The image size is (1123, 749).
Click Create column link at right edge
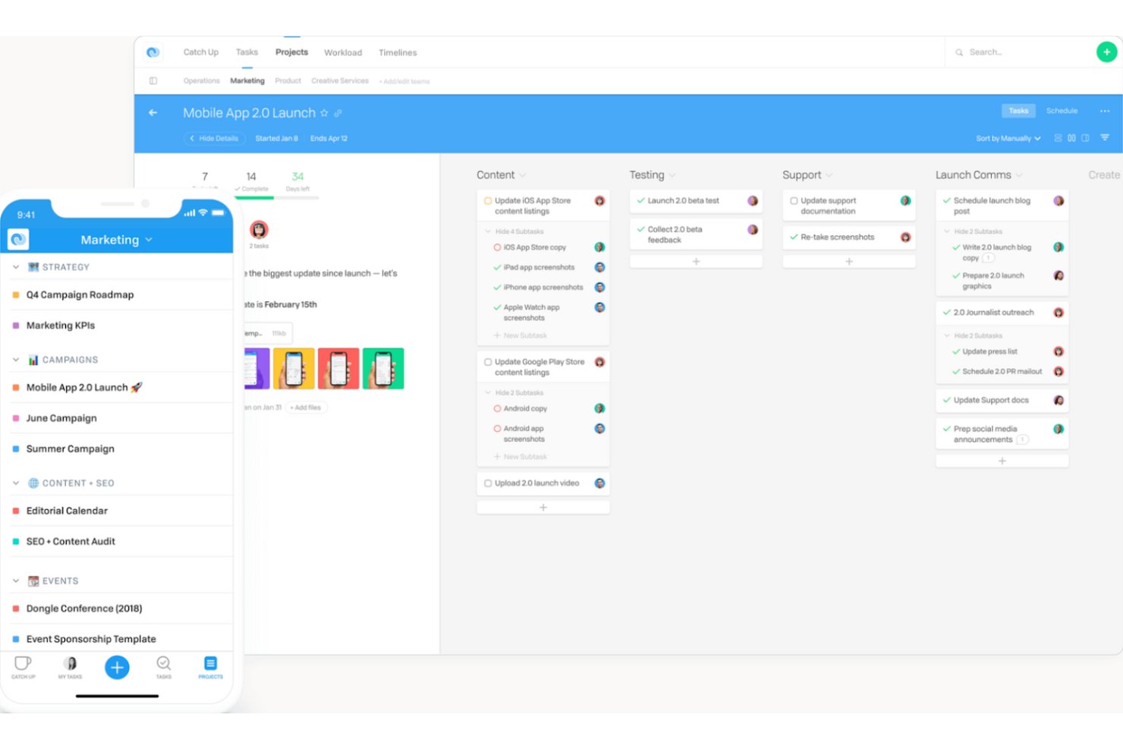pyautogui.click(x=1104, y=175)
